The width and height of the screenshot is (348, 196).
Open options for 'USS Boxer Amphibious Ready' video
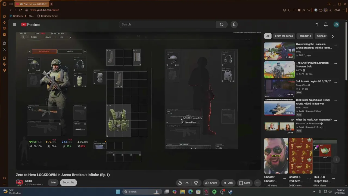click(335, 101)
